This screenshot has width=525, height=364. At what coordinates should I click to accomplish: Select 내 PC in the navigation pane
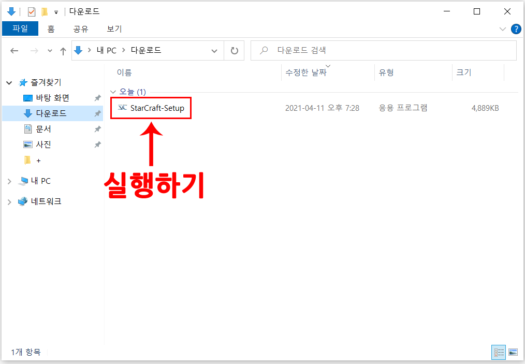pyautogui.click(x=40, y=181)
